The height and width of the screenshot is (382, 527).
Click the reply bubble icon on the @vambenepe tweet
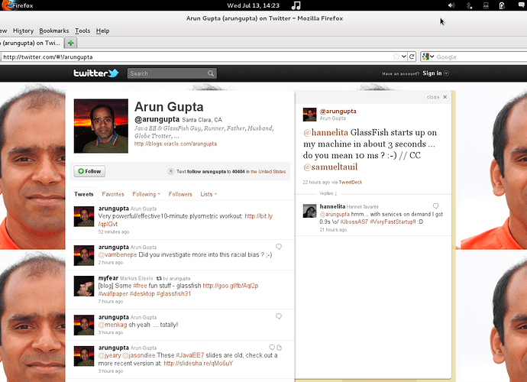coord(279,247)
